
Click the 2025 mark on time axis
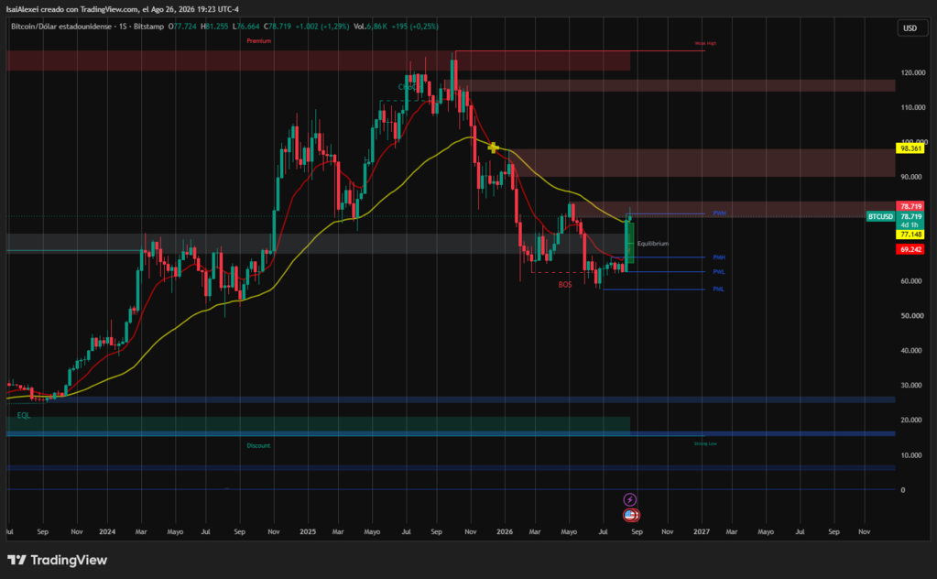308,531
